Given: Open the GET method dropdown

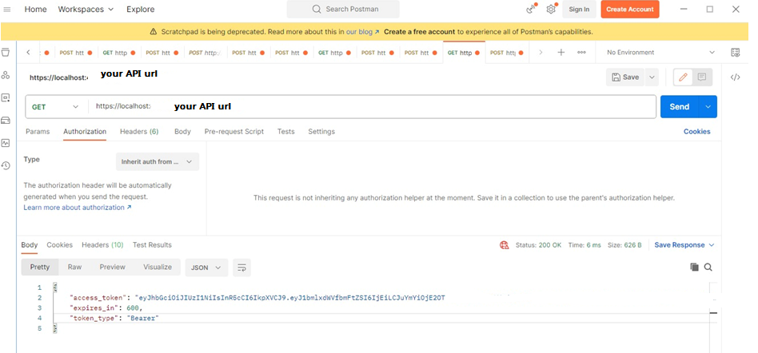Looking at the screenshot, I should click(x=56, y=107).
